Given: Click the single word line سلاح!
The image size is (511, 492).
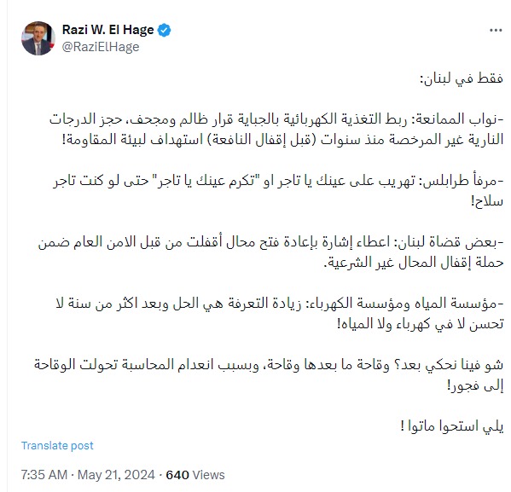Looking at the screenshot, I should pyautogui.click(x=487, y=201).
